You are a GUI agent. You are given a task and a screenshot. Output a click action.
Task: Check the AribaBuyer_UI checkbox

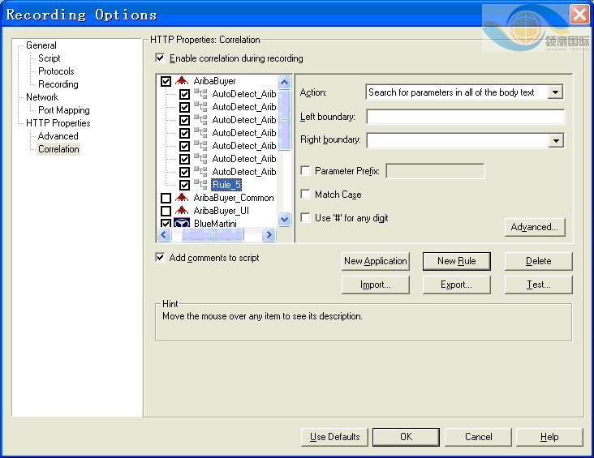point(166,211)
